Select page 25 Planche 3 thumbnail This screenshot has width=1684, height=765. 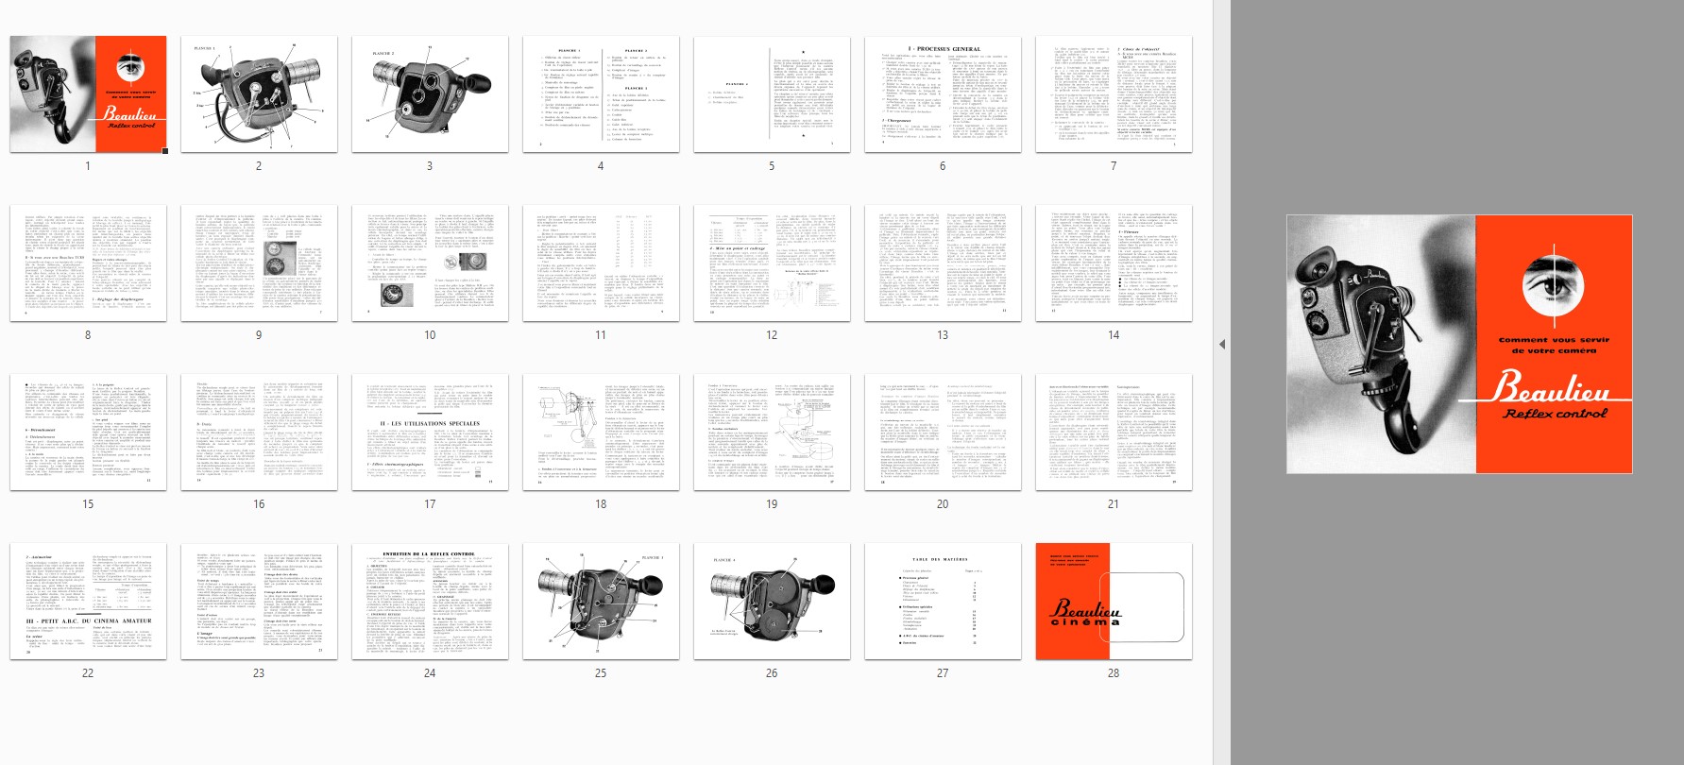click(x=601, y=602)
